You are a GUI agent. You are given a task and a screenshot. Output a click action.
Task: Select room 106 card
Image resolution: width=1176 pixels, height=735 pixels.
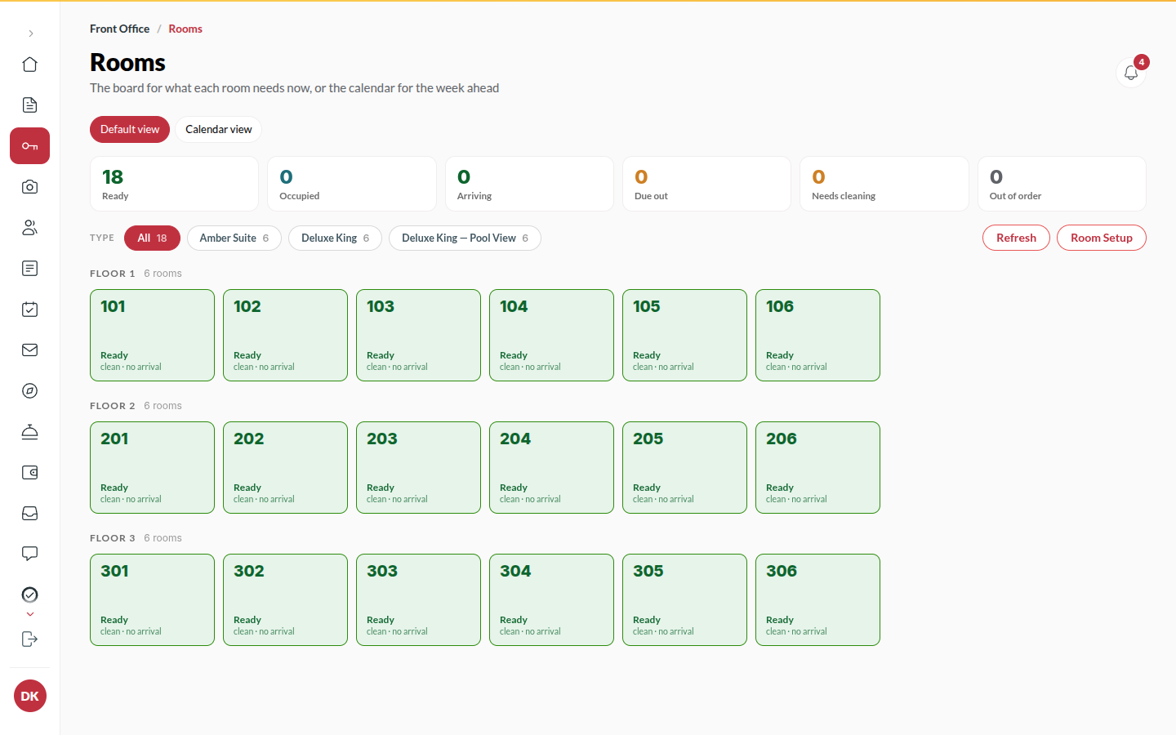[817, 335]
